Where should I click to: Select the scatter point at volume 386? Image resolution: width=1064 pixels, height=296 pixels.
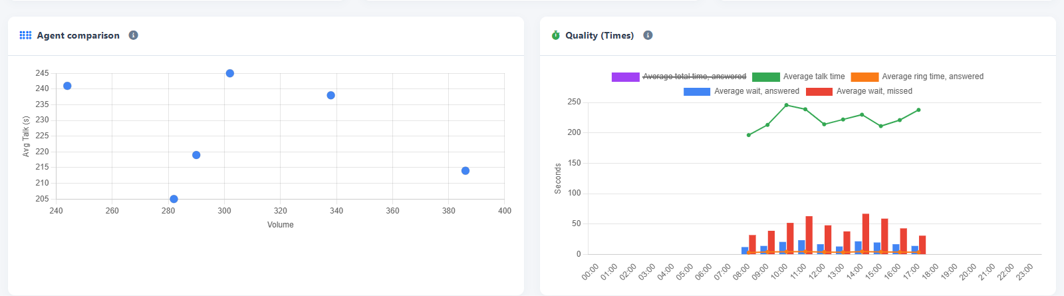click(x=465, y=171)
